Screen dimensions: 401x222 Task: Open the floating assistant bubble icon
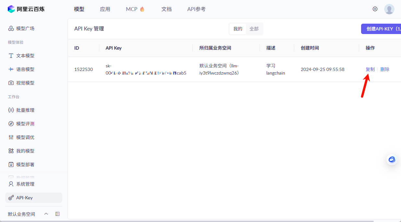pos(392,159)
